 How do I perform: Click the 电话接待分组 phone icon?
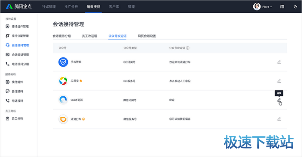(8, 64)
